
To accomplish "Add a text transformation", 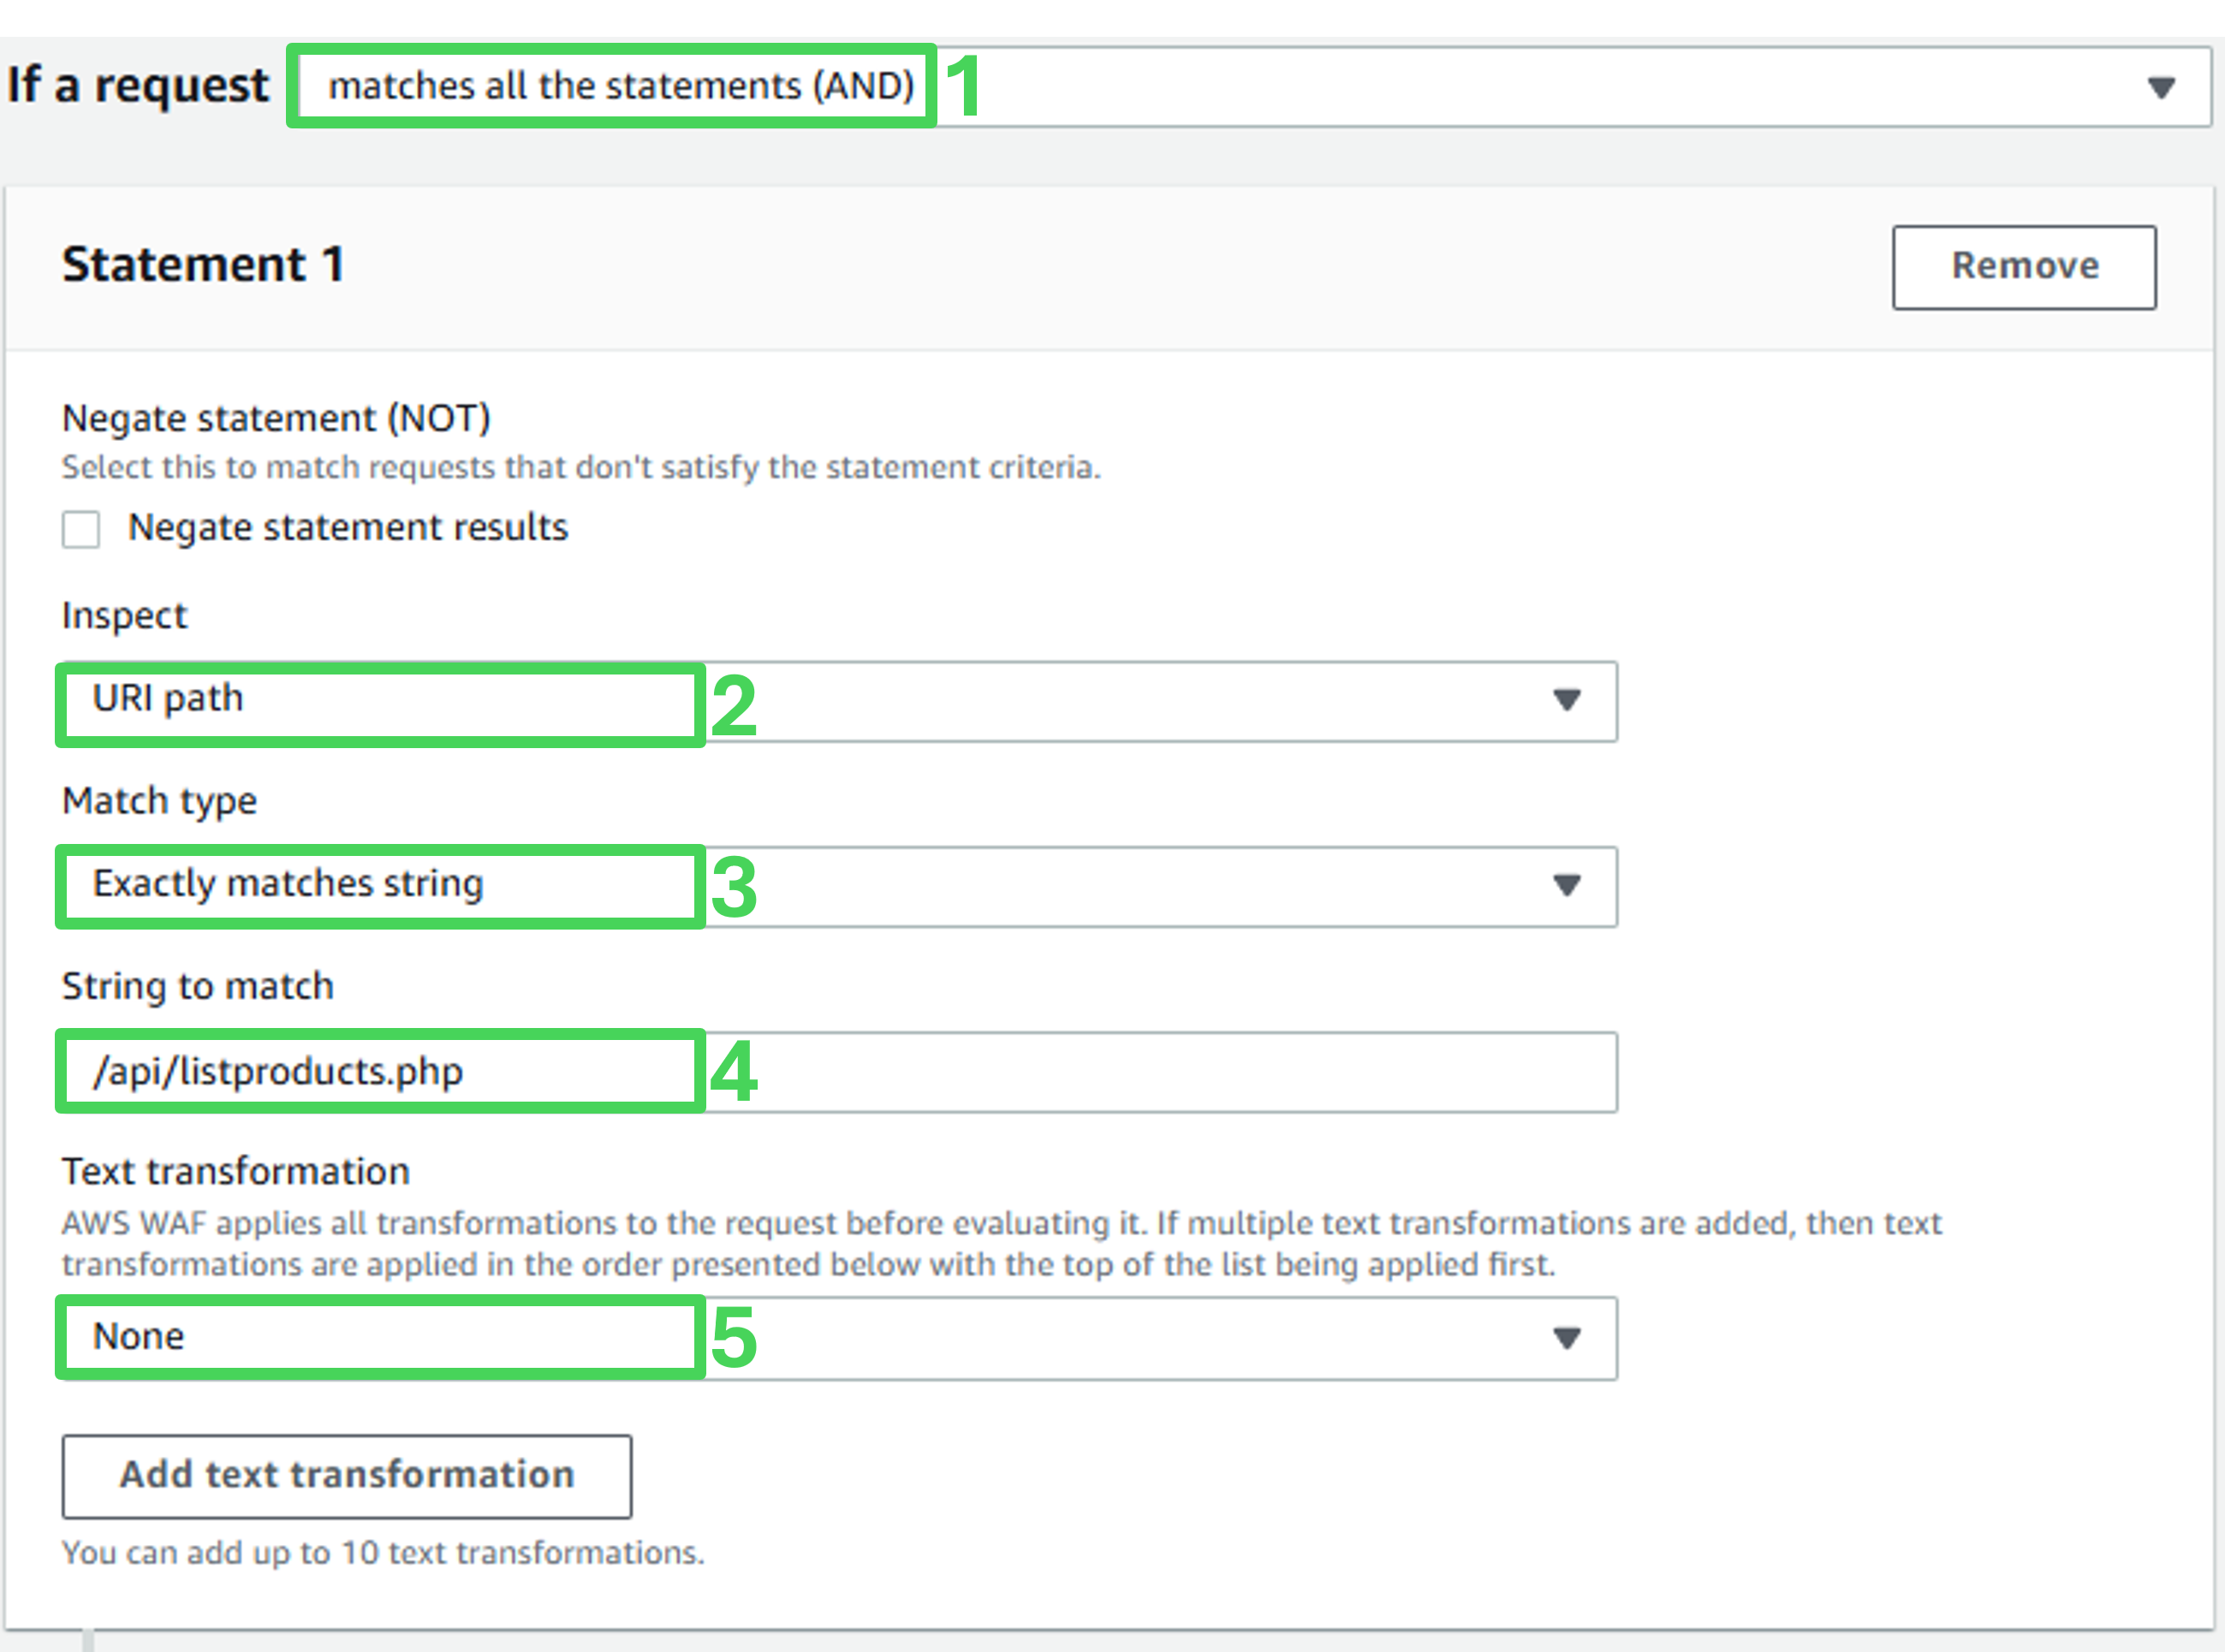I will coord(346,1476).
